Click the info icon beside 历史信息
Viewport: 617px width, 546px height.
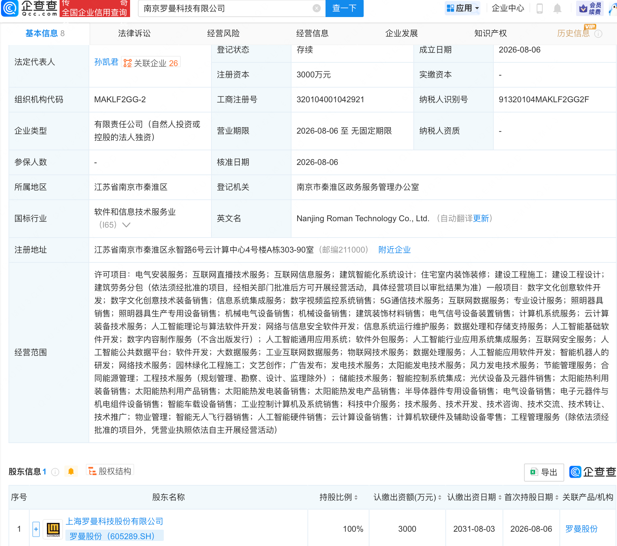[x=598, y=34]
